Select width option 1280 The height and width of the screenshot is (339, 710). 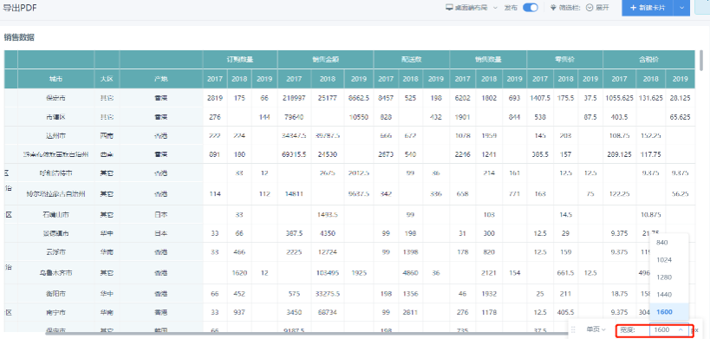668,277
